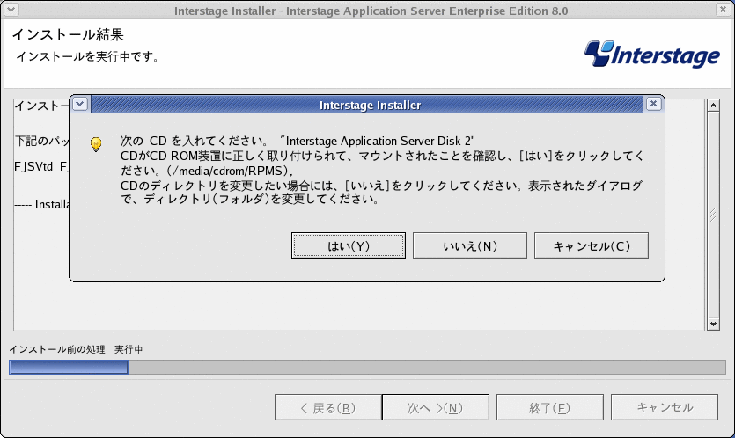
Task: Click the いいえ(N) button
Action: 470,245
